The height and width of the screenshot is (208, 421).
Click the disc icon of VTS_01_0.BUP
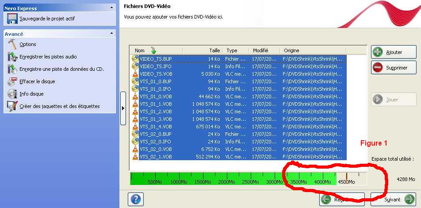[135, 81]
